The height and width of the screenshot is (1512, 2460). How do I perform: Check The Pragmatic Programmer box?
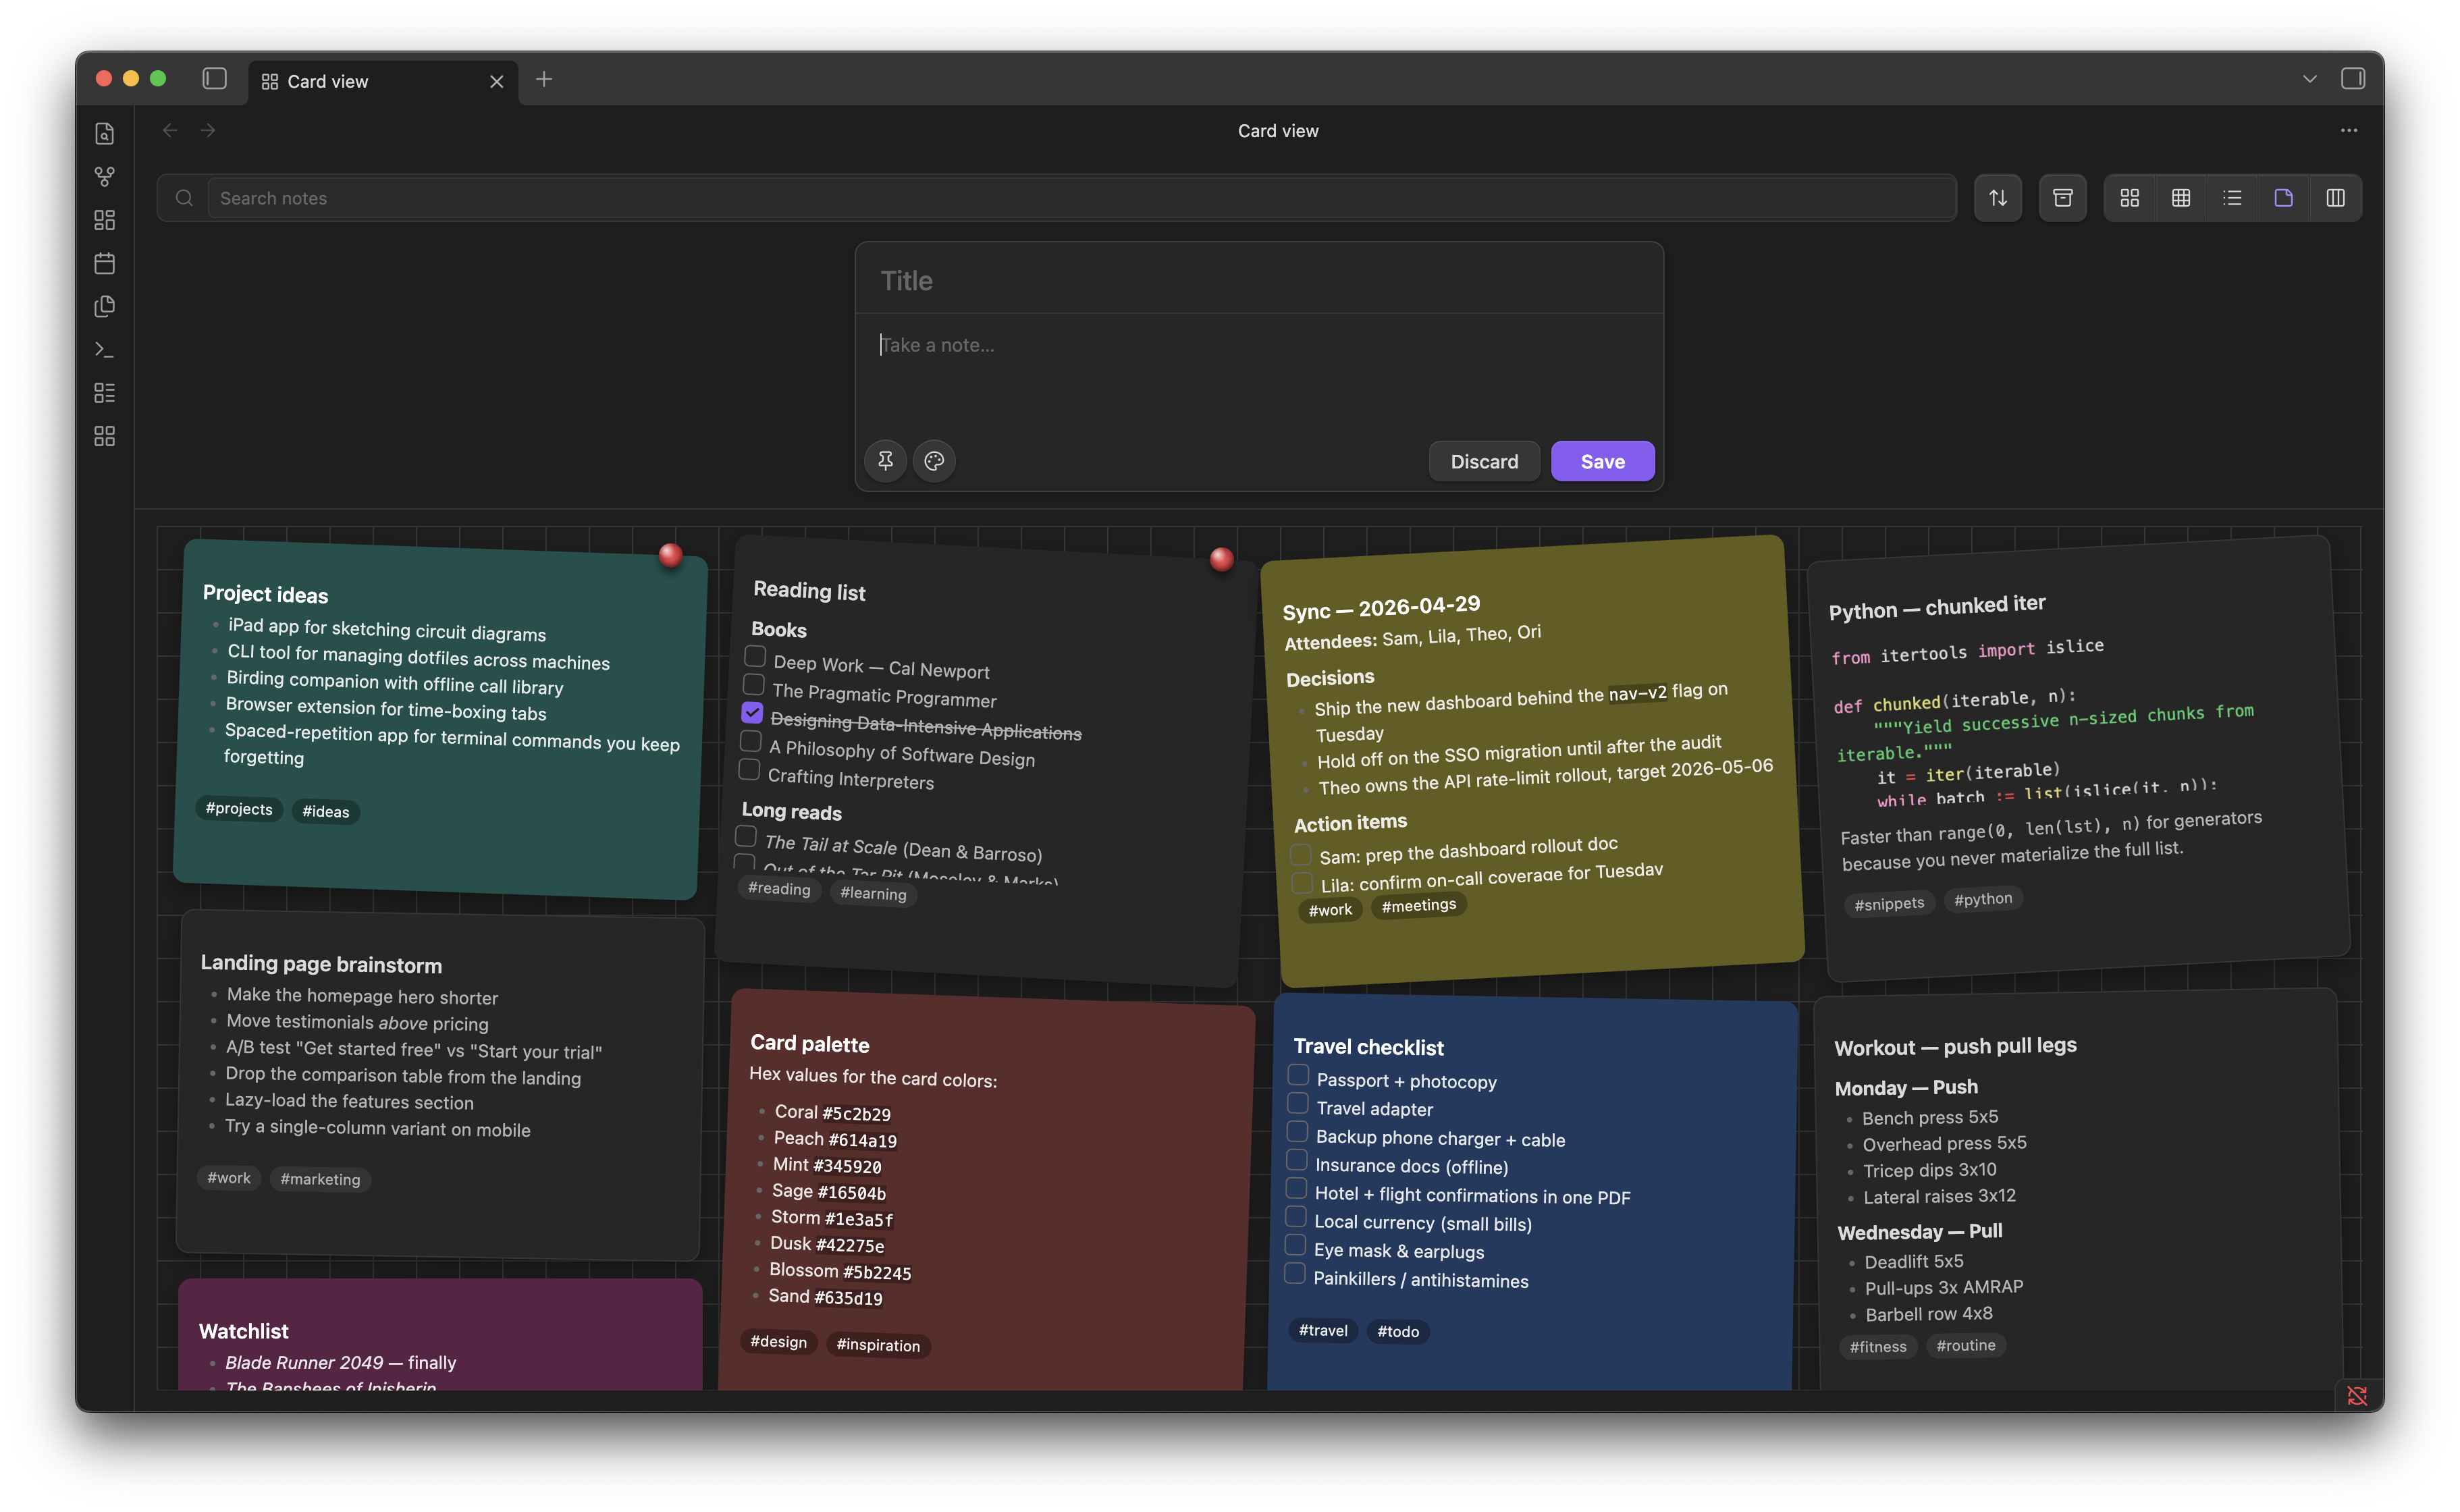[754, 685]
